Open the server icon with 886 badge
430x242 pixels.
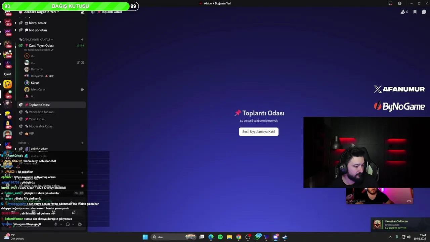(8, 13)
